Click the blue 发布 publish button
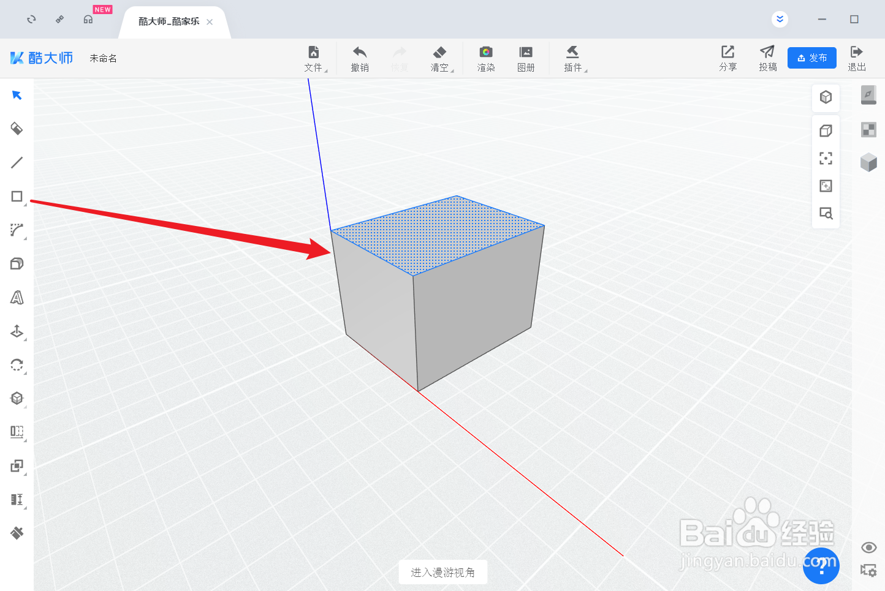This screenshot has height=591, width=885. pyautogui.click(x=811, y=58)
